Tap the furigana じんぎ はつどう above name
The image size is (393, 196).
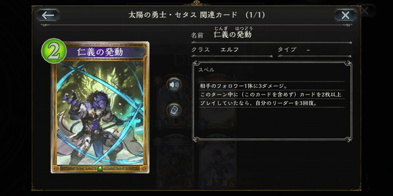pos(233,28)
